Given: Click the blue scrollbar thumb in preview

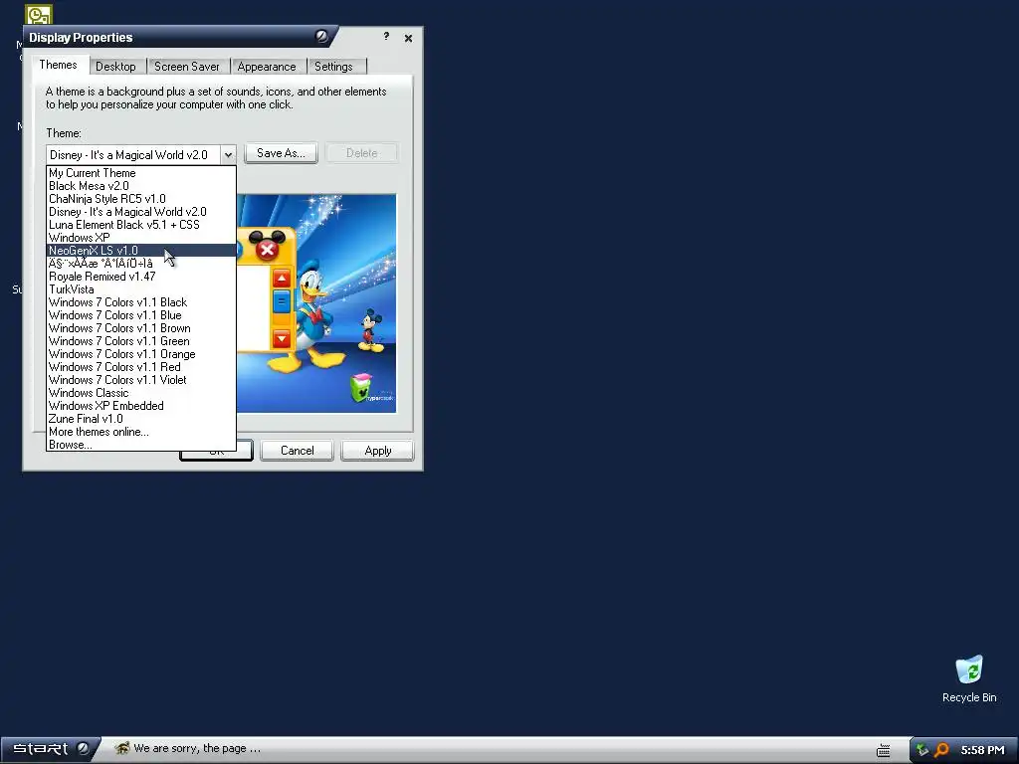Looking at the screenshot, I should (x=282, y=302).
